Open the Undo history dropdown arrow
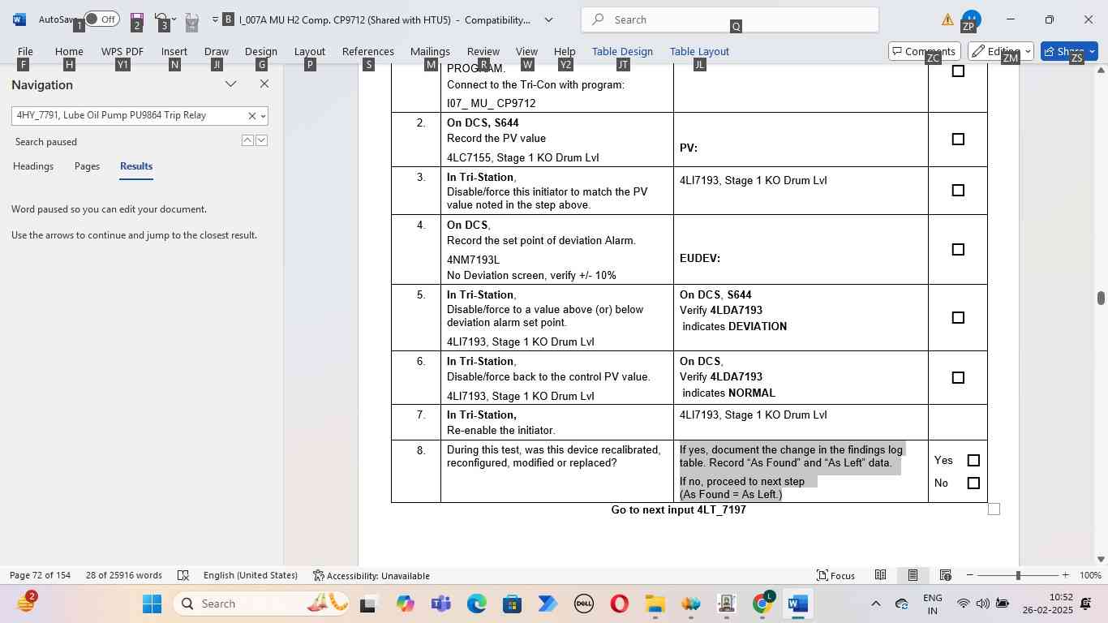Image resolution: width=1108 pixels, height=623 pixels. tap(174, 19)
